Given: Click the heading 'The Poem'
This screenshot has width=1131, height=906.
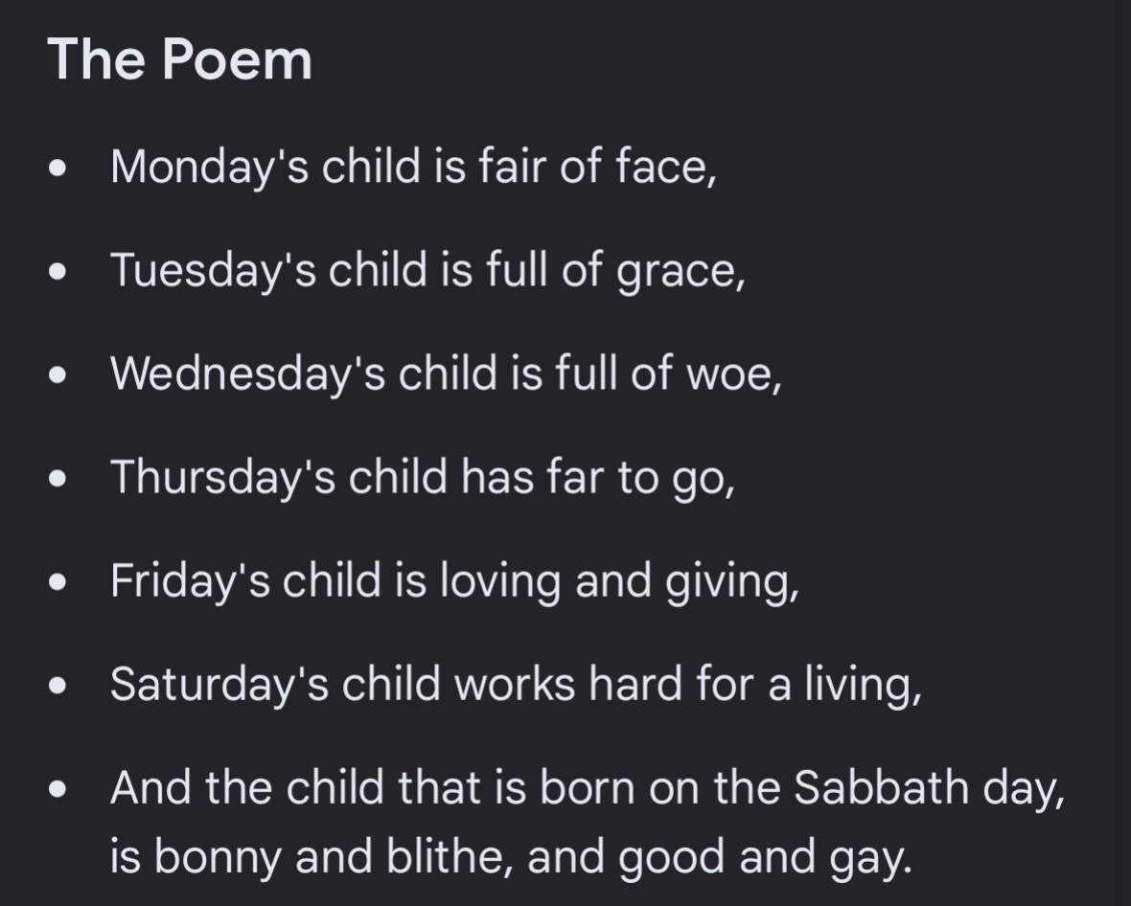Looking at the screenshot, I should tap(179, 59).
